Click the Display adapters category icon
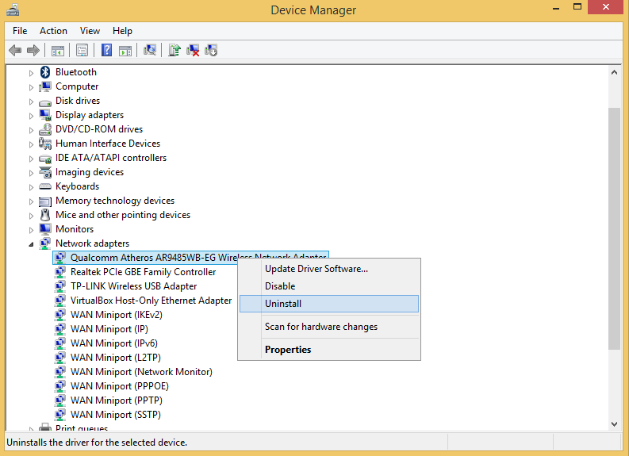This screenshot has height=456, width=629. [x=45, y=115]
